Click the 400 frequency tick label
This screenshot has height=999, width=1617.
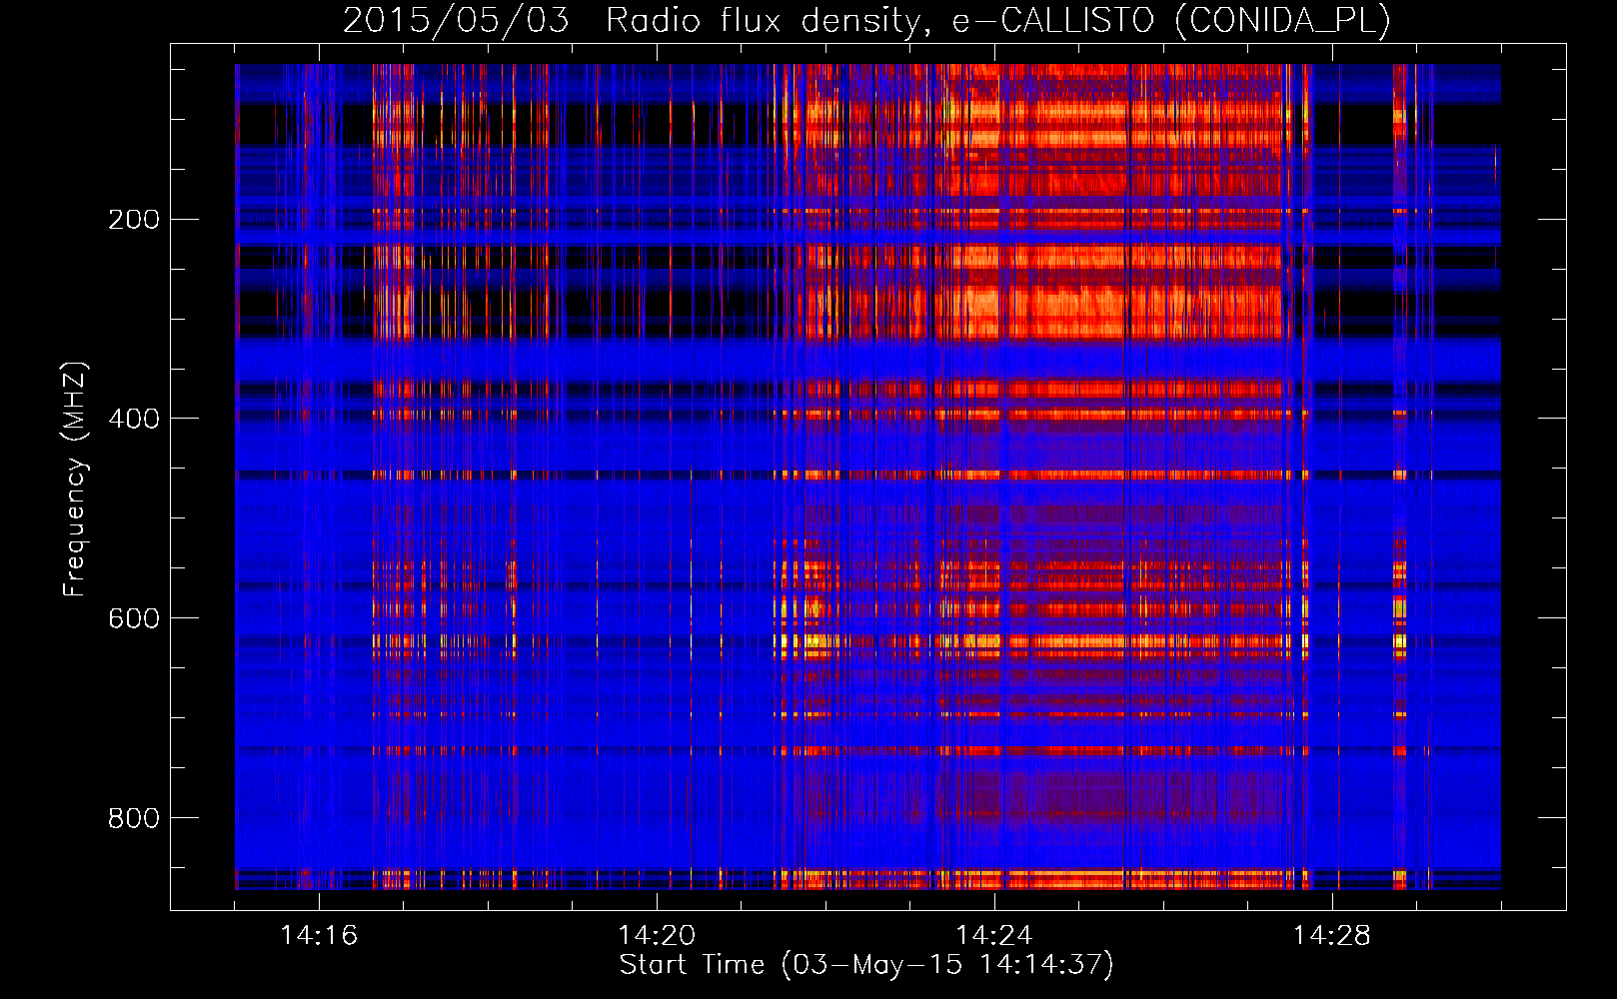(x=133, y=419)
